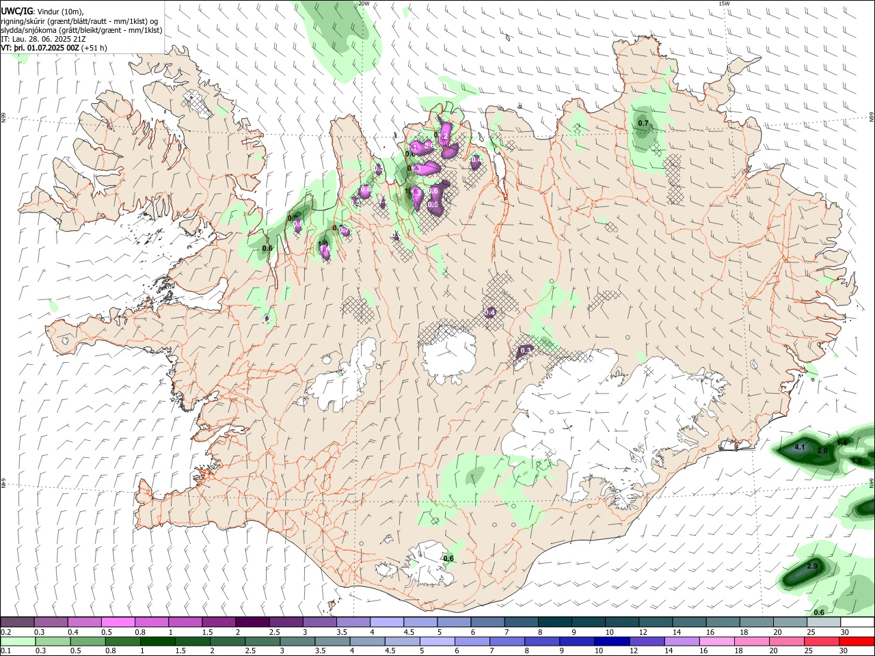Click the lower legend swatch labeled 2.5
Viewport: 875px width, 656px height.
262,641
